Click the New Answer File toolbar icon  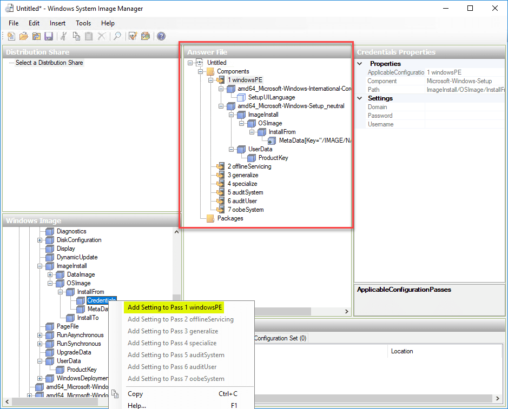coord(11,36)
